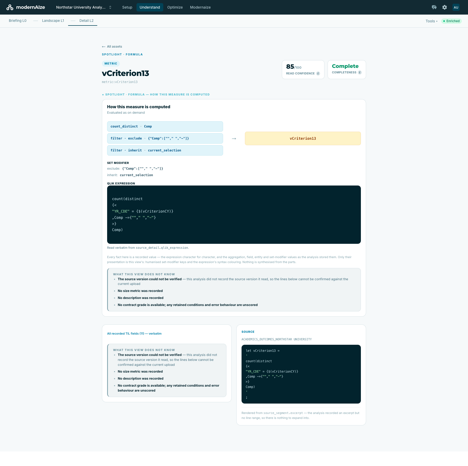Click the back arrow beside All assets
The height and width of the screenshot is (466, 468).
click(103, 47)
